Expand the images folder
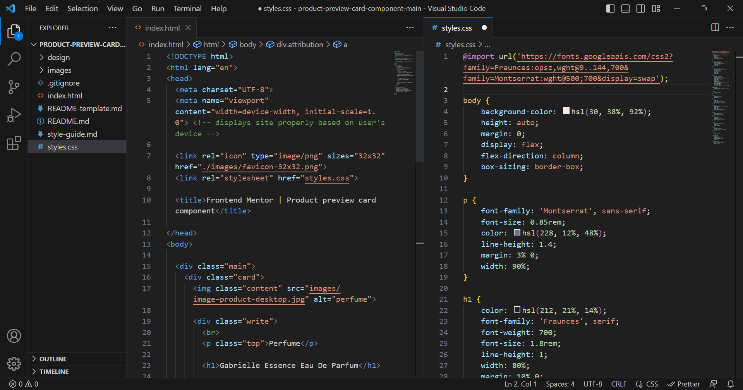Image resolution: width=743 pixels, height=390 pixels. pos(77,70)
